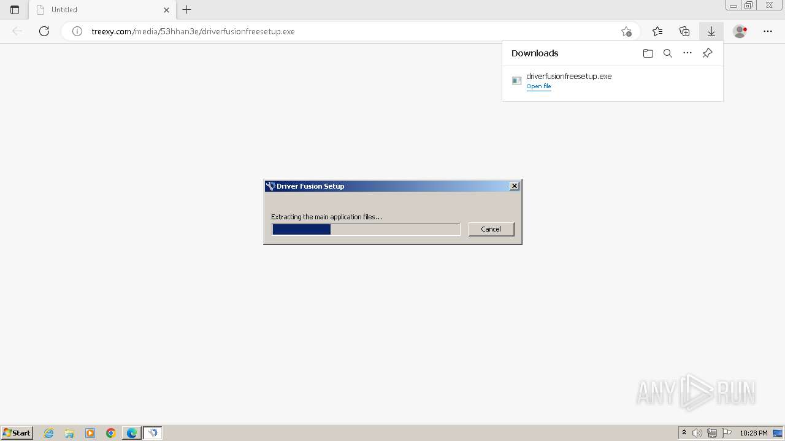Open a new browser tab

coord(187,10)
